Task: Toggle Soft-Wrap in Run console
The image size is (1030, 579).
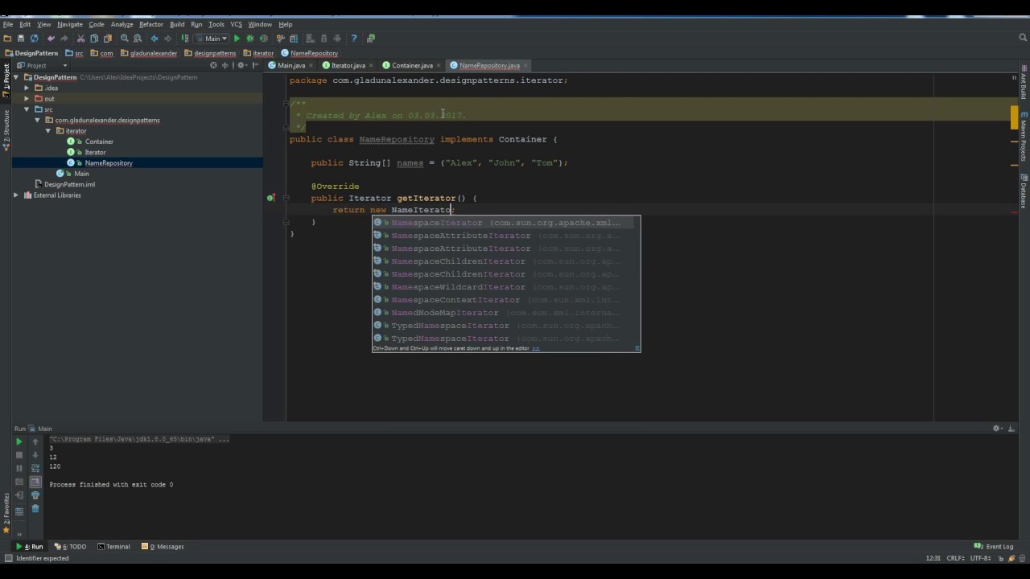Action: click(x=35, y=468)
